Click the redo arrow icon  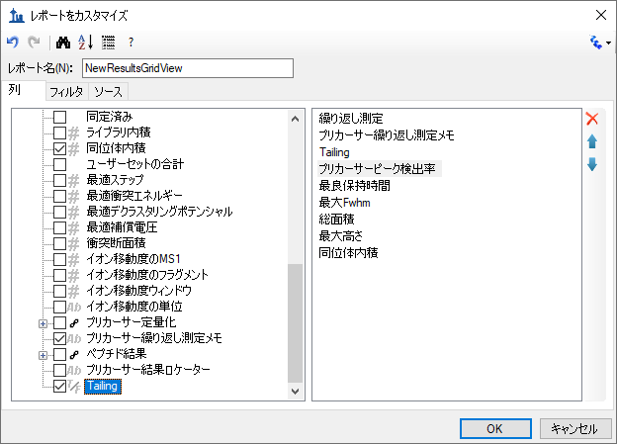click(35, 42)
